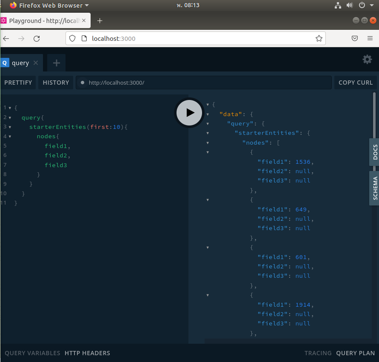
Task: Open the QUERY VARIABLES editor
Action: click(x=32, y=353)
